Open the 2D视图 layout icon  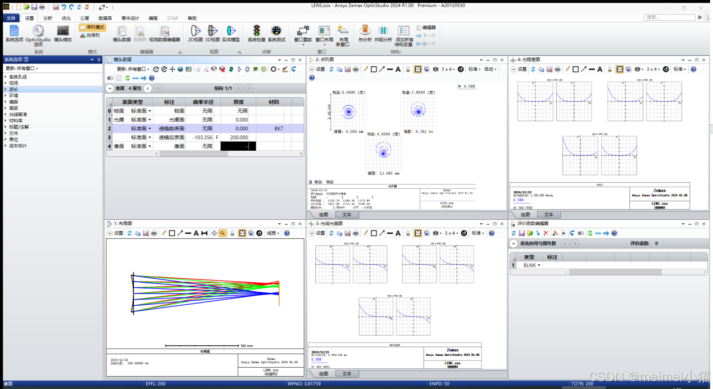pos(195,34)
